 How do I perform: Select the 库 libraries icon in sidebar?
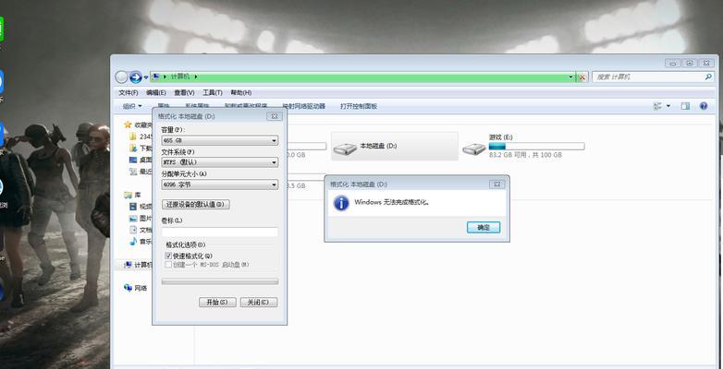click(128, 195)
